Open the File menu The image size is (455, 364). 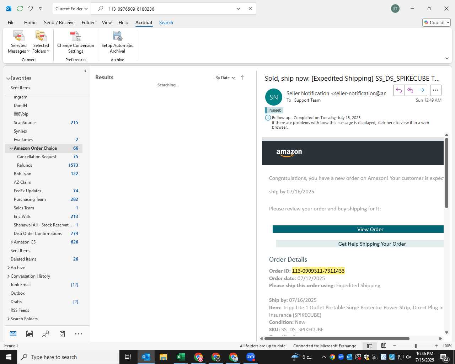pos(11,22)
